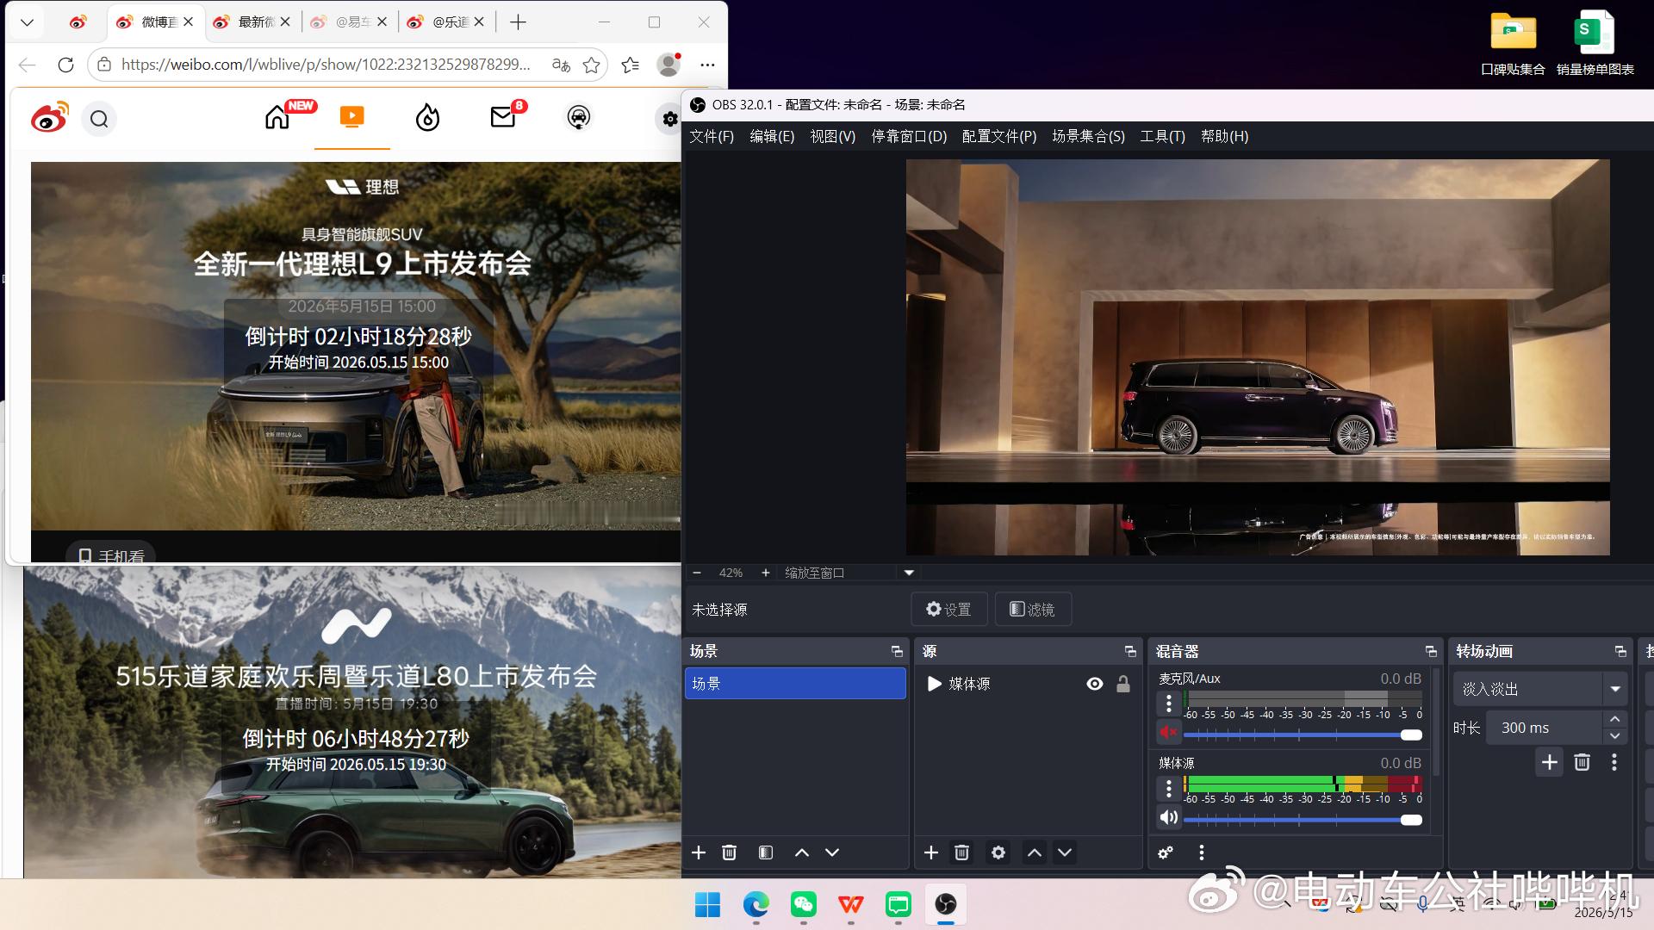This screenshot has height=930, width=1654.
Task: Click the weibo.com address bar
Action: click(326, 65)
